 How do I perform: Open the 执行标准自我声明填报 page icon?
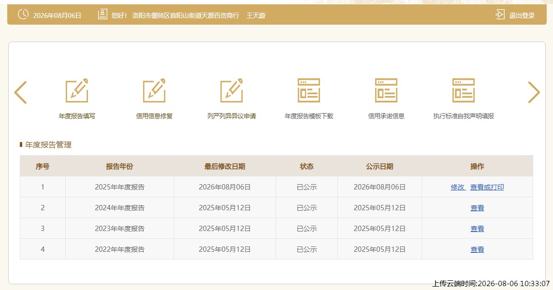coord(464,90)
